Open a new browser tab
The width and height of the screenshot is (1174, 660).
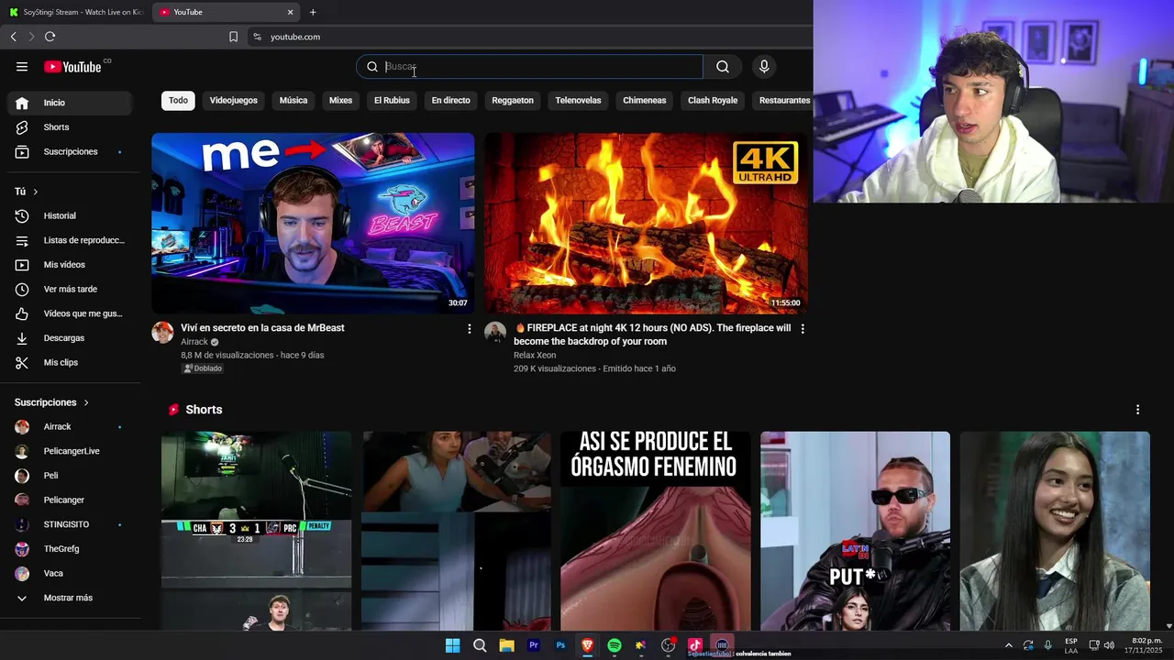tap(313, 12)
